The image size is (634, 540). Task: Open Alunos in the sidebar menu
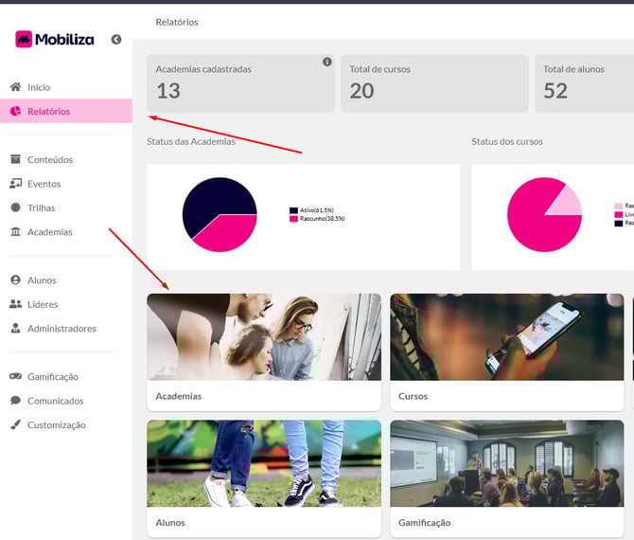[x=42, y=280]
